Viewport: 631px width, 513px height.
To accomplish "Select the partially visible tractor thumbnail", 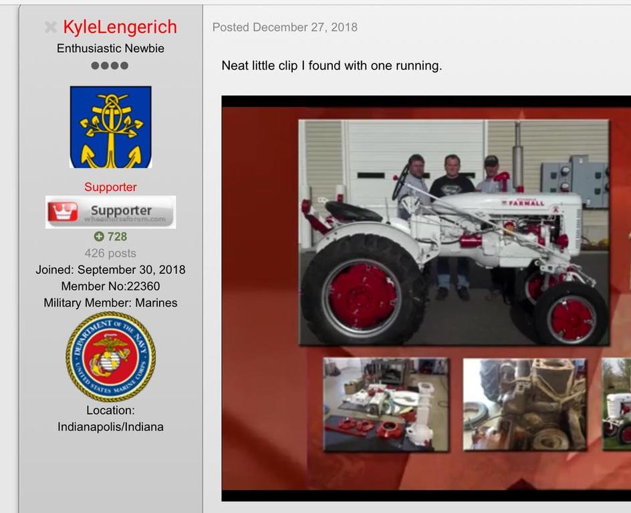I will (x=617, y=404).
